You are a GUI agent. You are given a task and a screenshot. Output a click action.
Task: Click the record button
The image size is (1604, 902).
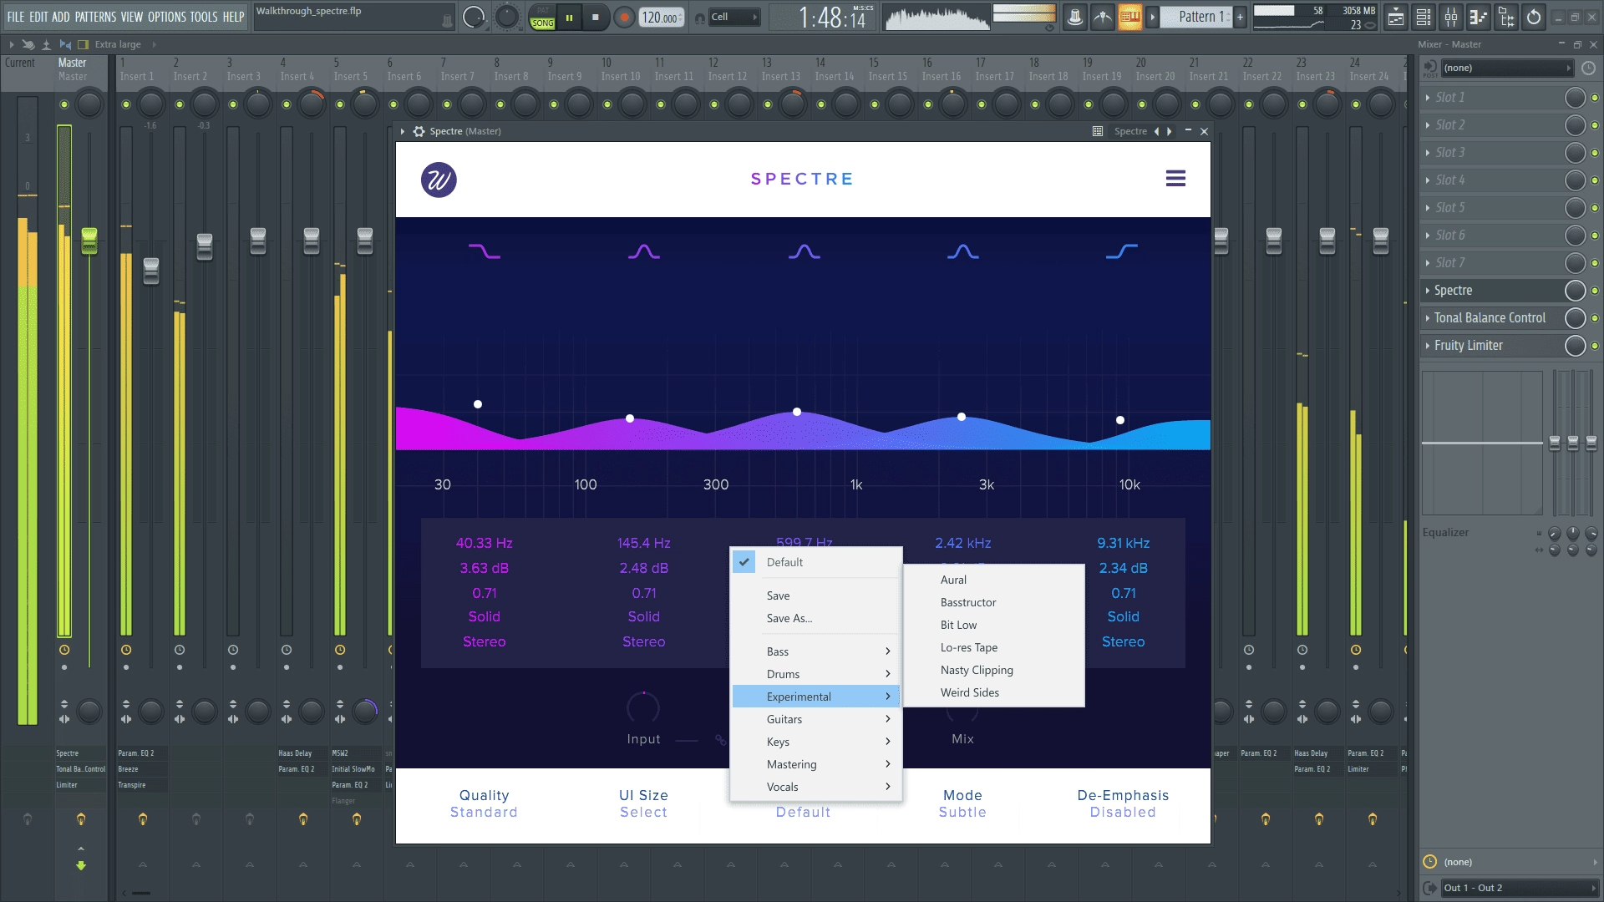click(623, 17)
